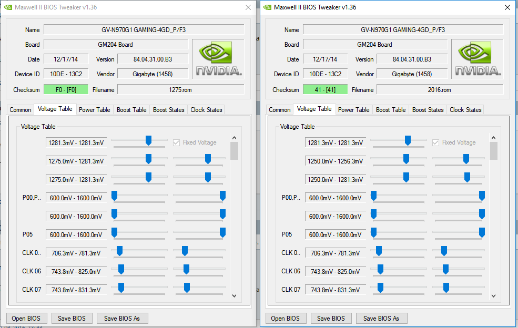Click the Board field in the right window
The width and height of the screenshot is (518, 328).
click(375, 45)
